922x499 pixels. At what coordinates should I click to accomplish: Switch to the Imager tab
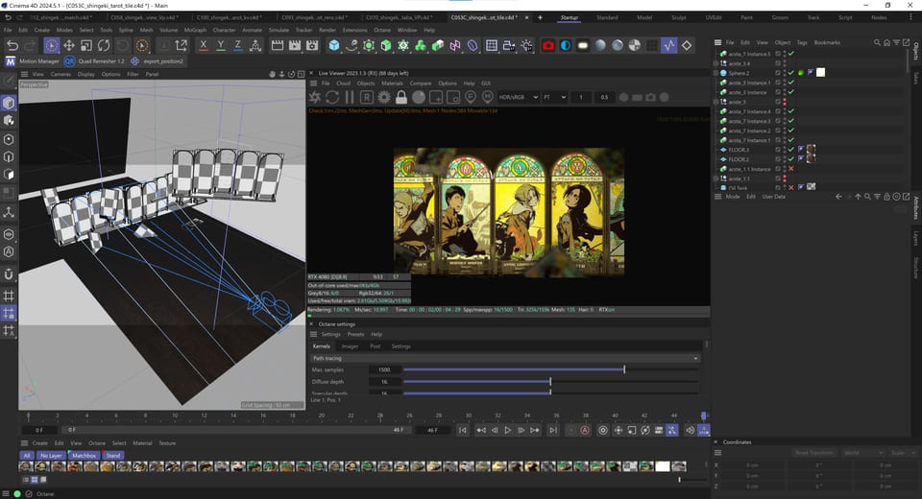click(350, 346)
